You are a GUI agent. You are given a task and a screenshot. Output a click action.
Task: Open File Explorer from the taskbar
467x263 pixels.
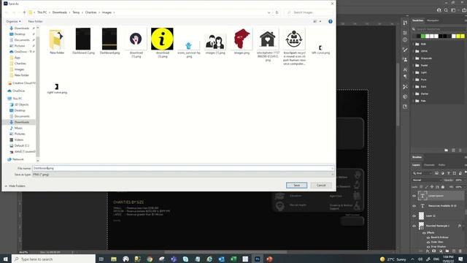point(114,259)
